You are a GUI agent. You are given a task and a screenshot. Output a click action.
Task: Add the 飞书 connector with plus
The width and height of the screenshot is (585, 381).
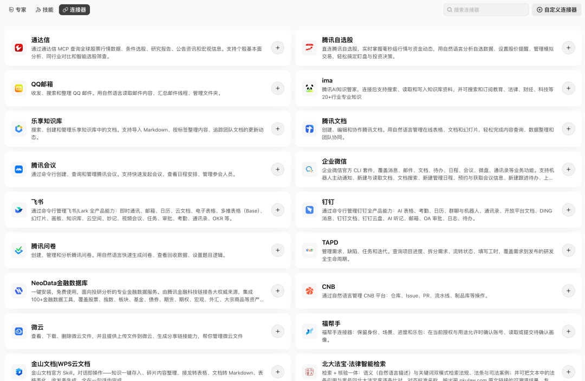[277, 210]
